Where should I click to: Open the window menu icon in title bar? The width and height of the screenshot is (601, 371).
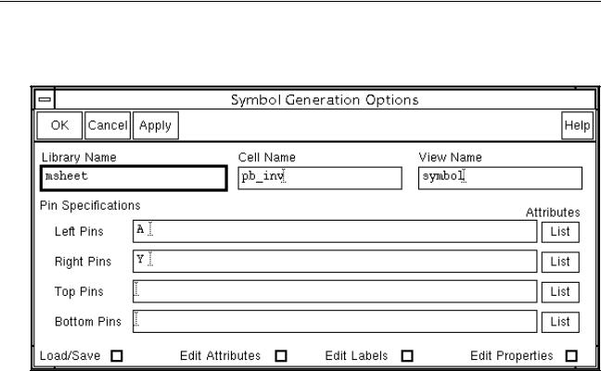45,99
